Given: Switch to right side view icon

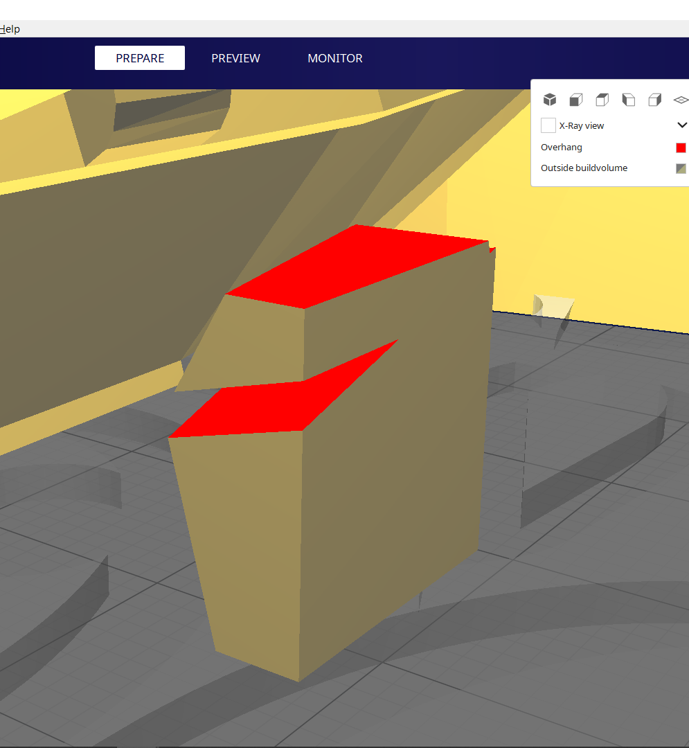Looking at the screenshot, I should (x=654, y=100).
